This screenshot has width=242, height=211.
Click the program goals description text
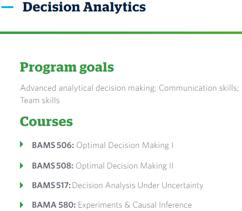tap(129, 94)
